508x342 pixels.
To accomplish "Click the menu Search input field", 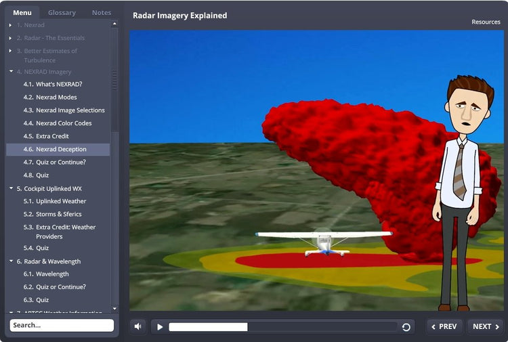I will tap(62, 325).
